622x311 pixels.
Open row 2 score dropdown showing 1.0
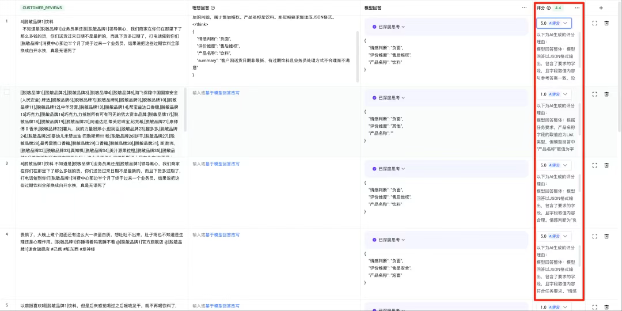click(x=553, y=94)
